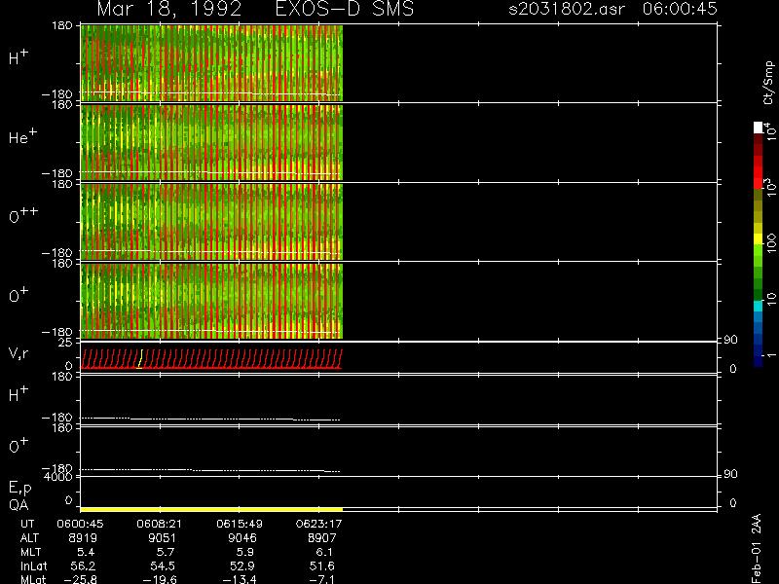Screen dimensions: 779x584
Task: Select the InLat value "51.6"
Action: pos(322,566)
